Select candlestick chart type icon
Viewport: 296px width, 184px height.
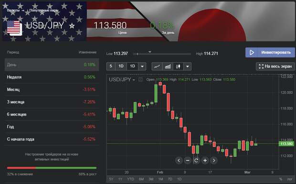pos(178,66)
